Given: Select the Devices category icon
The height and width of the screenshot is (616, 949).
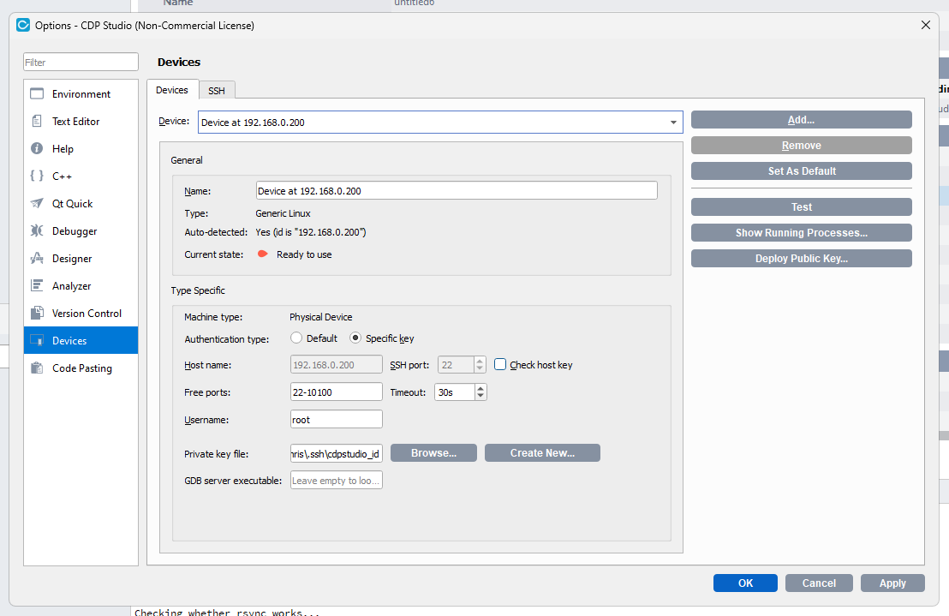Looking at the screenshot, I should [37, 340].
